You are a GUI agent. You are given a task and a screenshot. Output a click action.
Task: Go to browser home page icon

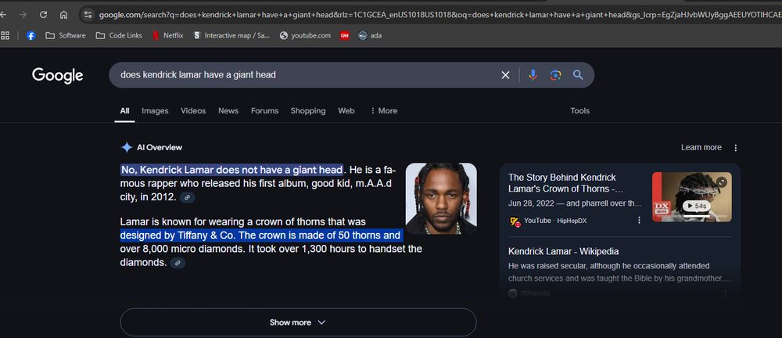(x=63, y=15)
